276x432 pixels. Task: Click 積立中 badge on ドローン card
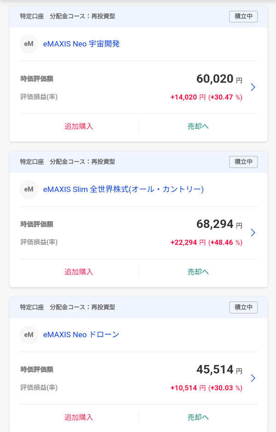pyautogui.click(x=243, y=307)
